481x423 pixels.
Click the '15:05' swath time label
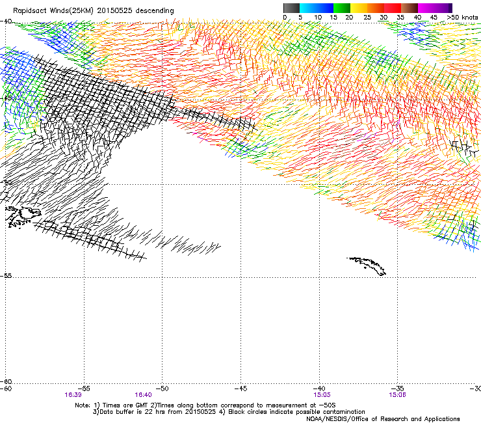click(x=322, y=395)
